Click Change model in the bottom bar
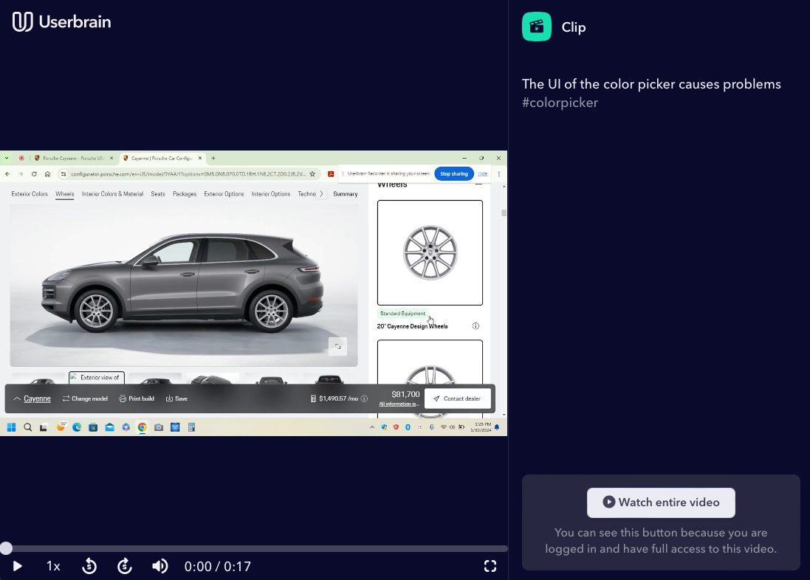The height and width of the screenshot is (580, 810). pos(85,398)
